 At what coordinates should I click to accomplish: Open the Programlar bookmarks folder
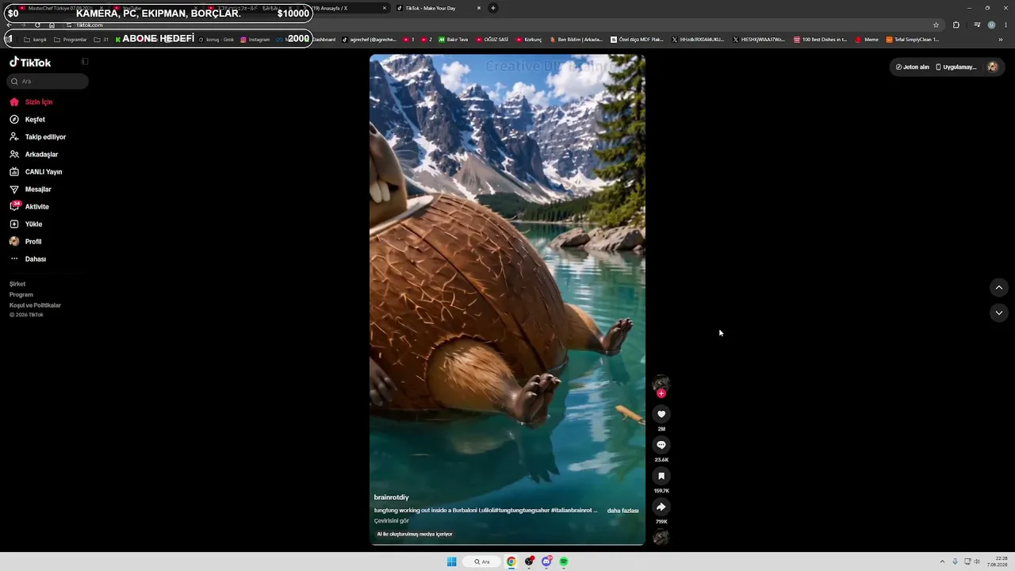[x=71, y=40]
